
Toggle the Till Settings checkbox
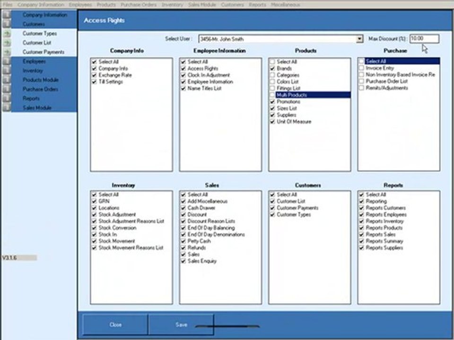tap(94, 82)
